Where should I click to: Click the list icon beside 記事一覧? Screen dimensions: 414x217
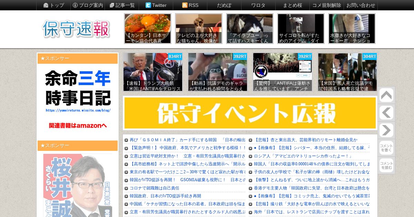[112, 5]
